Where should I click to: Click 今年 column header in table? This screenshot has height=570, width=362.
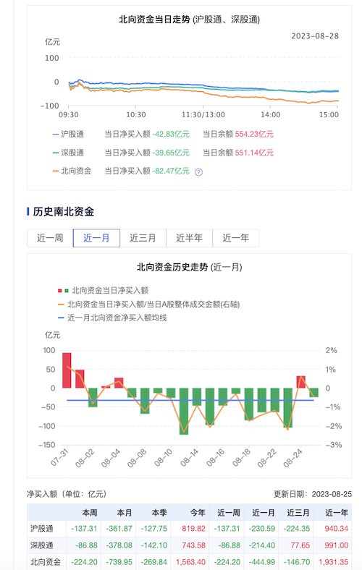coord(198,513)
